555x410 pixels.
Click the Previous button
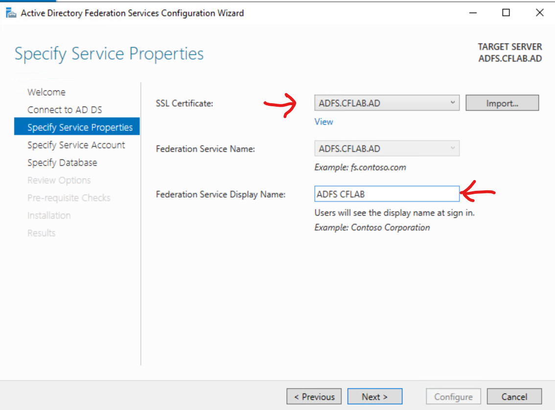coord(314,397)
